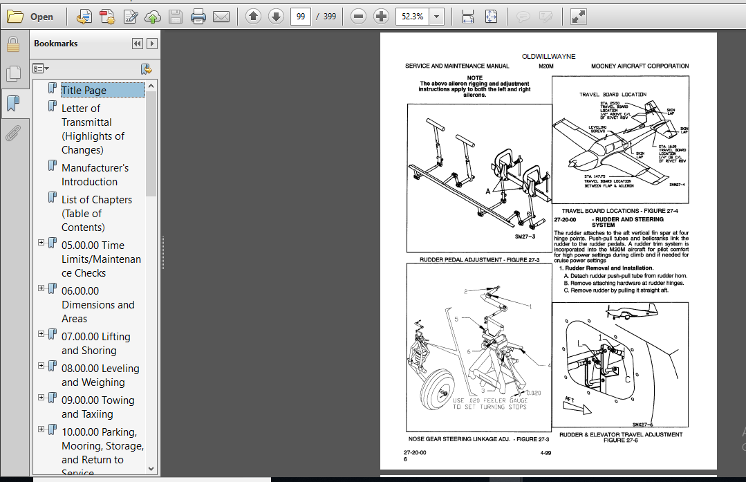
Task: Click the zoom percentage field 52.3%
Action: pos(412,17)
